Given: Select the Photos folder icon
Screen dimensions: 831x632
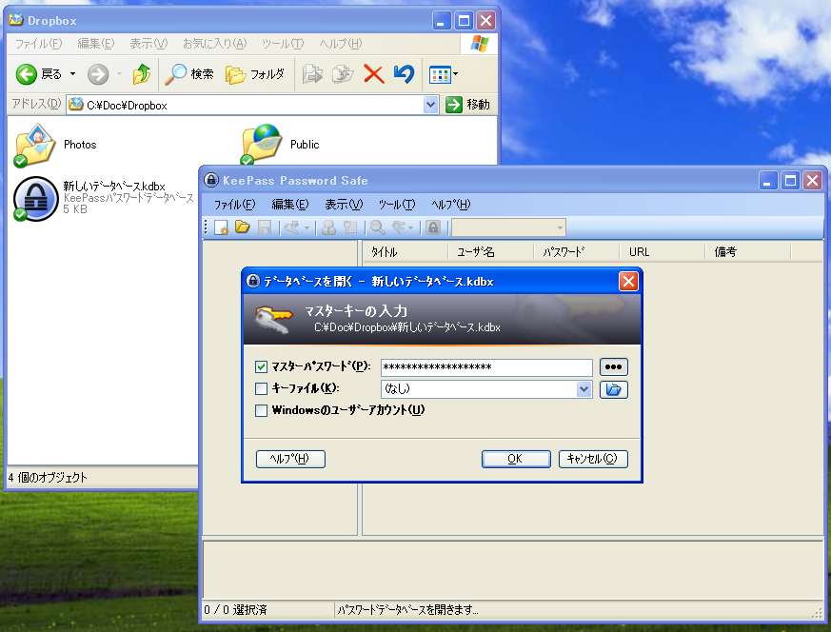Looking at the screenshot, I should coord(35,146).
